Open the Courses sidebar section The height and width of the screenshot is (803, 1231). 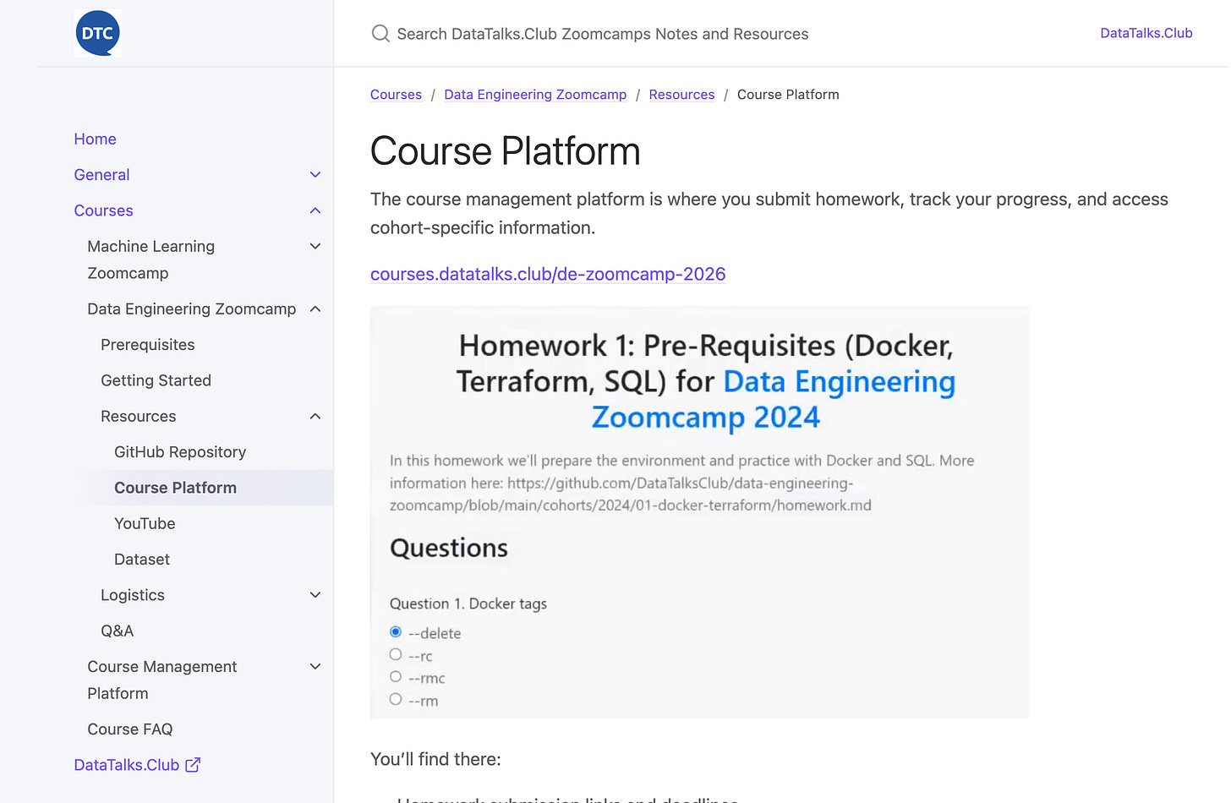[x=103, y=210]
